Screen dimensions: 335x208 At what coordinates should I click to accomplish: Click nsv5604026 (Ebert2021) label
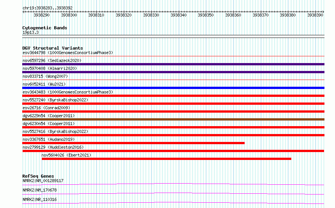(66, 155)
